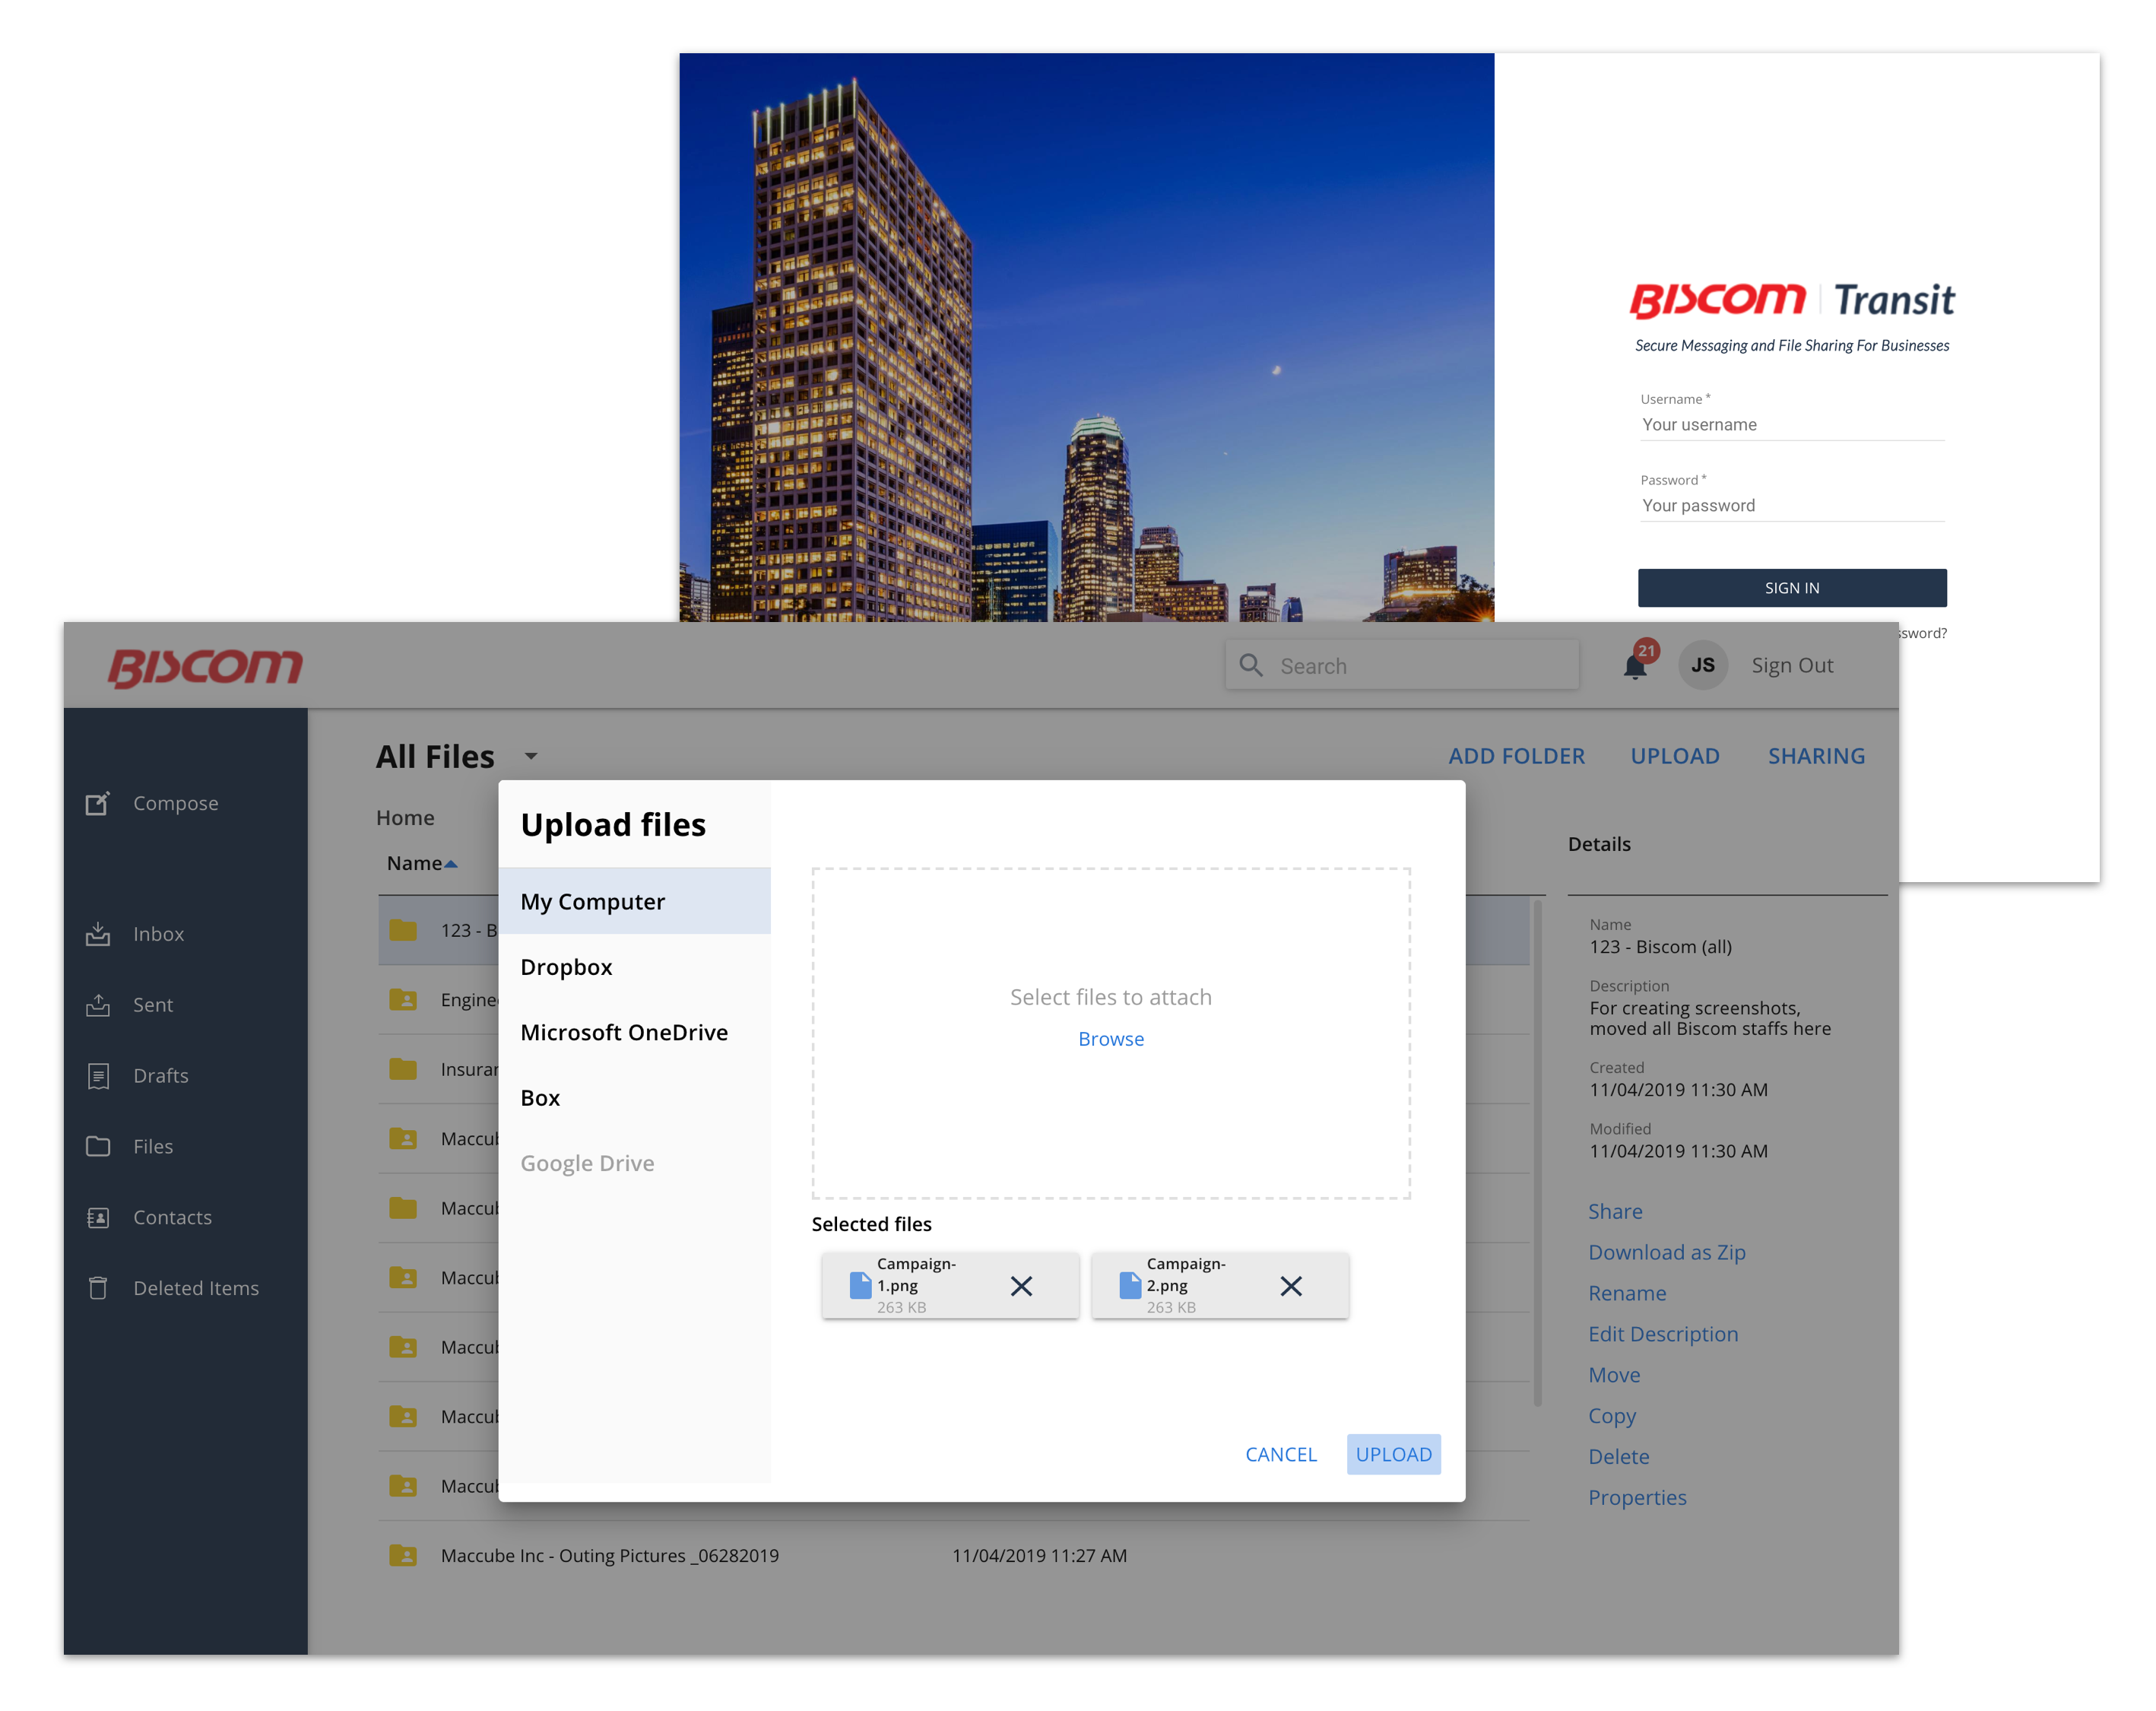This screenshot has width=2156, height=1711.
Task: Click the Sent outbox icon
Action: 97,1005
